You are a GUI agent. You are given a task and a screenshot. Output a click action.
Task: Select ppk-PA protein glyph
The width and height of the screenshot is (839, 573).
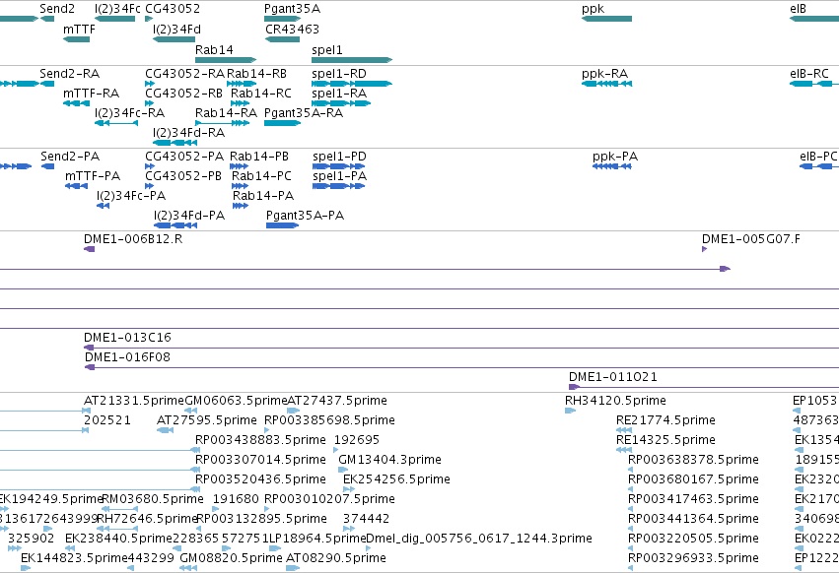tap(612, 166)
